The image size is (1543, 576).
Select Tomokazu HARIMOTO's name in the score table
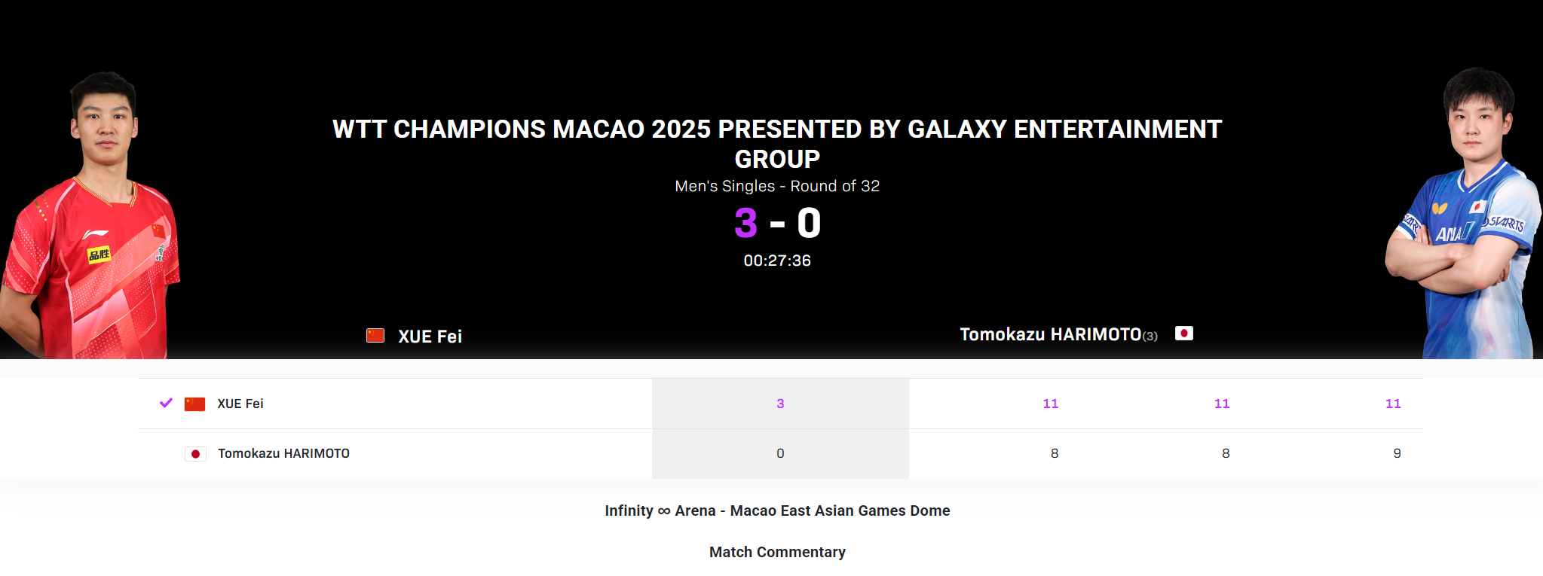283,453
